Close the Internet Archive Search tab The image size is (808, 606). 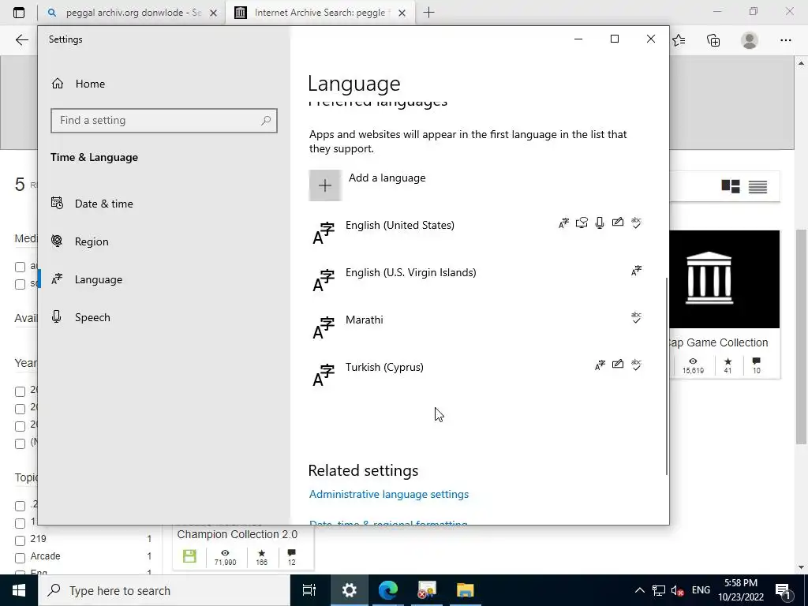(x=402, y=13)
